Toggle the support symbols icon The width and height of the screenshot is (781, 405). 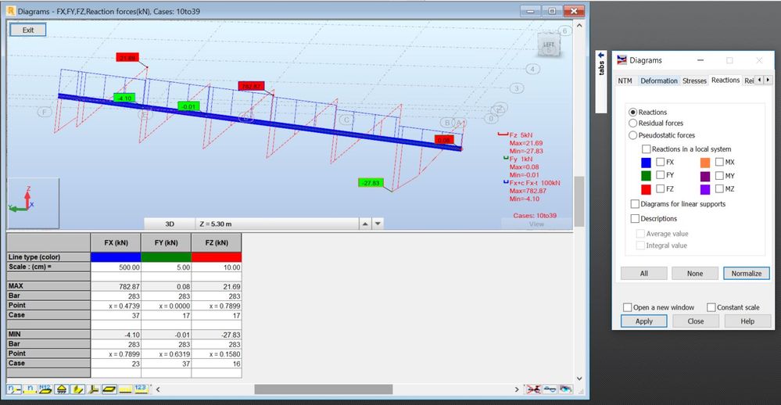point(61,389)
